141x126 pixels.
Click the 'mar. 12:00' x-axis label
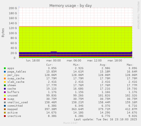click(x=94, y=61)
